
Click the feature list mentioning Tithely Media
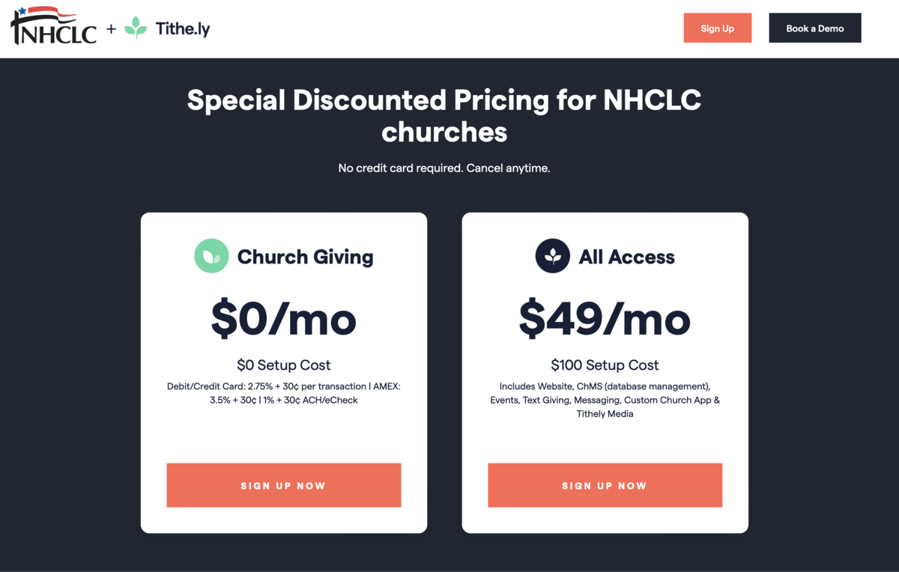click(605, 400)
